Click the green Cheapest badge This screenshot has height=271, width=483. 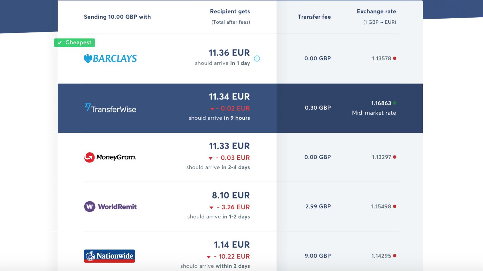[x=74, y=42]
